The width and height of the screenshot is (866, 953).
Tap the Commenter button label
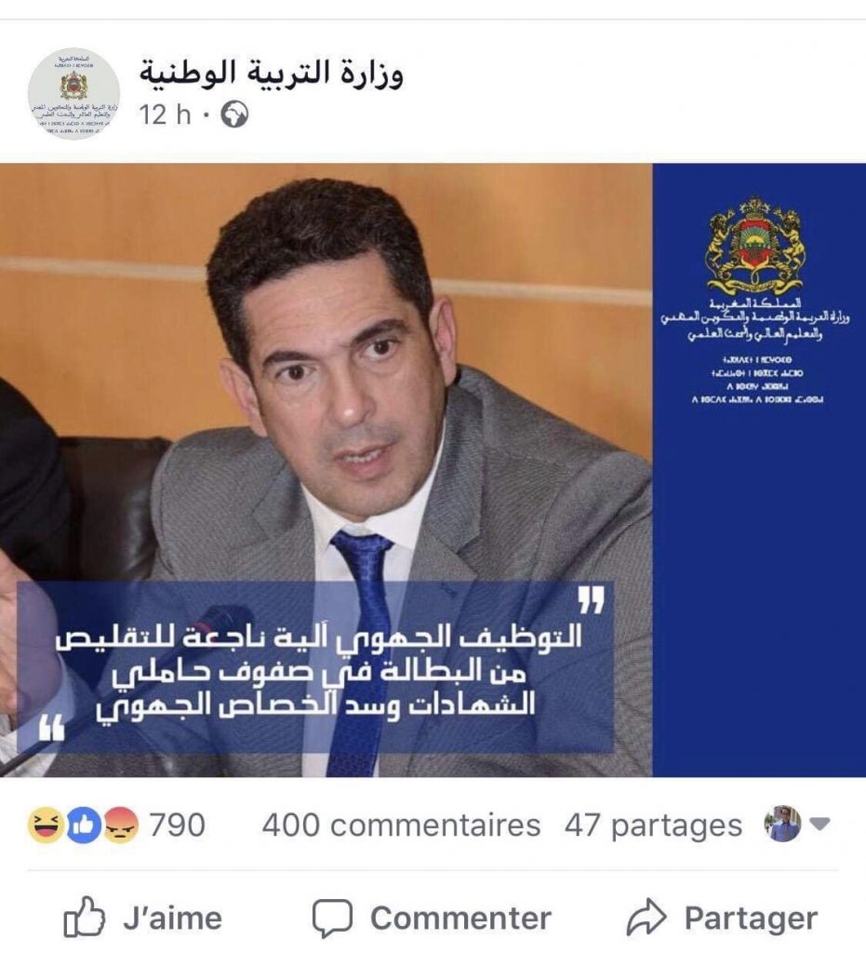(461, 918)
